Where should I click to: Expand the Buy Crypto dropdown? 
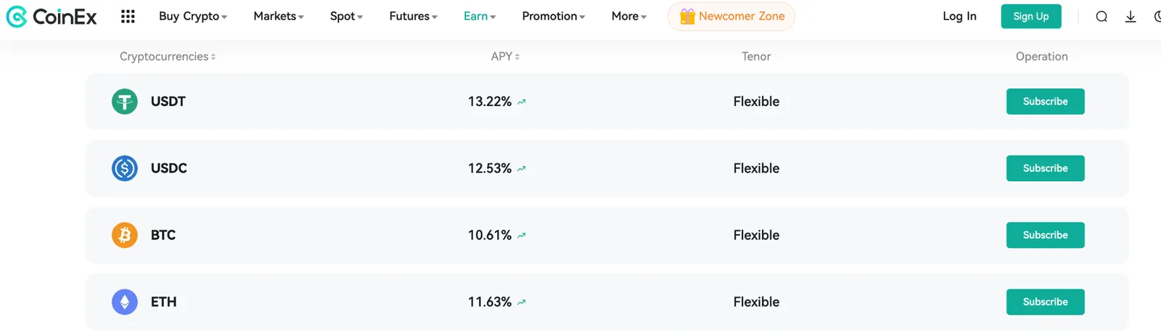[193, 16]
